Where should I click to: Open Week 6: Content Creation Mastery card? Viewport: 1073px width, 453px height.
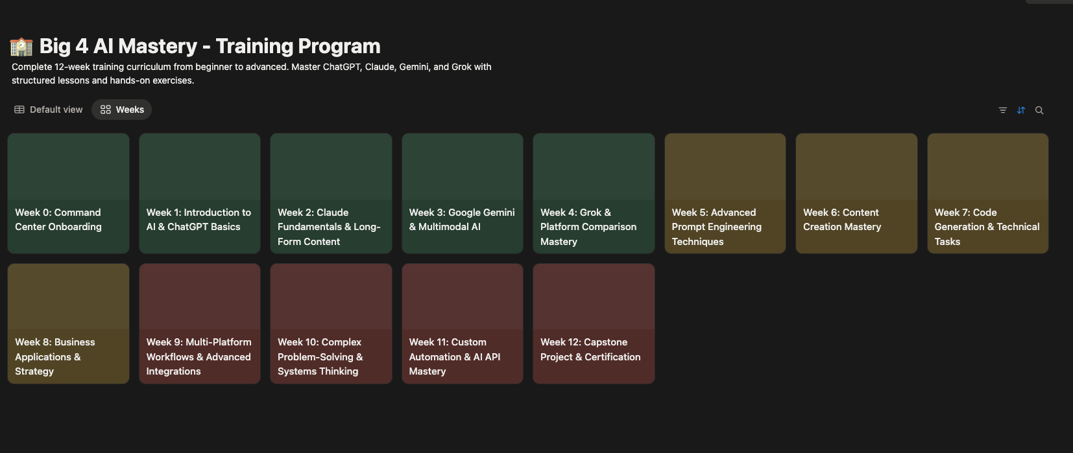point(856,193)
